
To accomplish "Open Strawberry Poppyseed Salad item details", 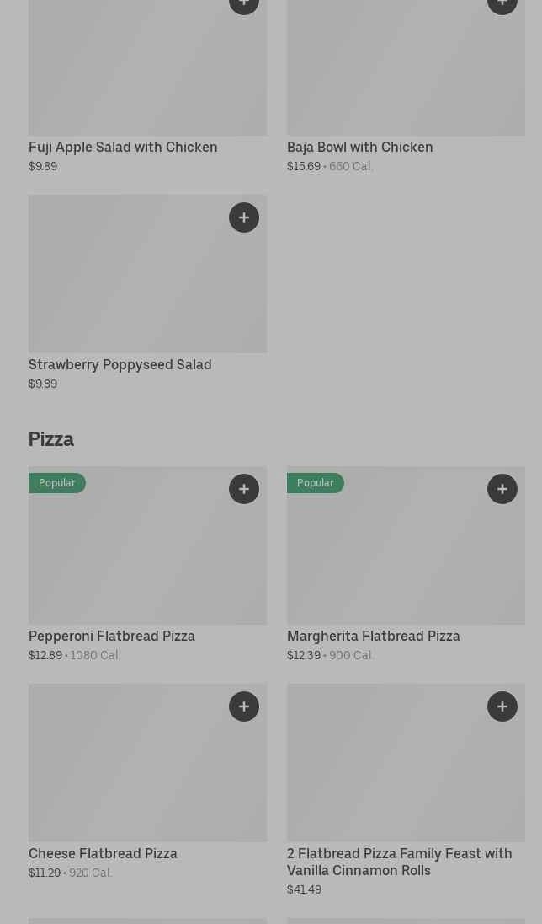I will (120, 364).
